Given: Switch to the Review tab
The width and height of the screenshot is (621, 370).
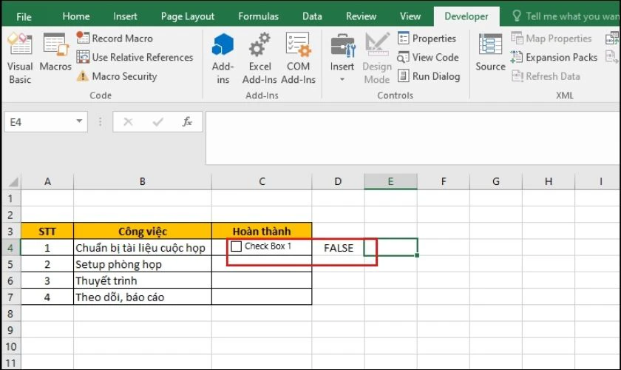Looking at the screenshot, I should (x=361, y=16).
